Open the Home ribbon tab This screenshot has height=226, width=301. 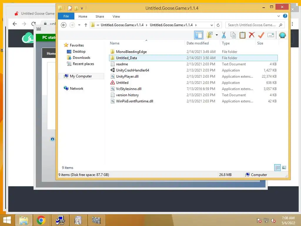coord(83,16)
